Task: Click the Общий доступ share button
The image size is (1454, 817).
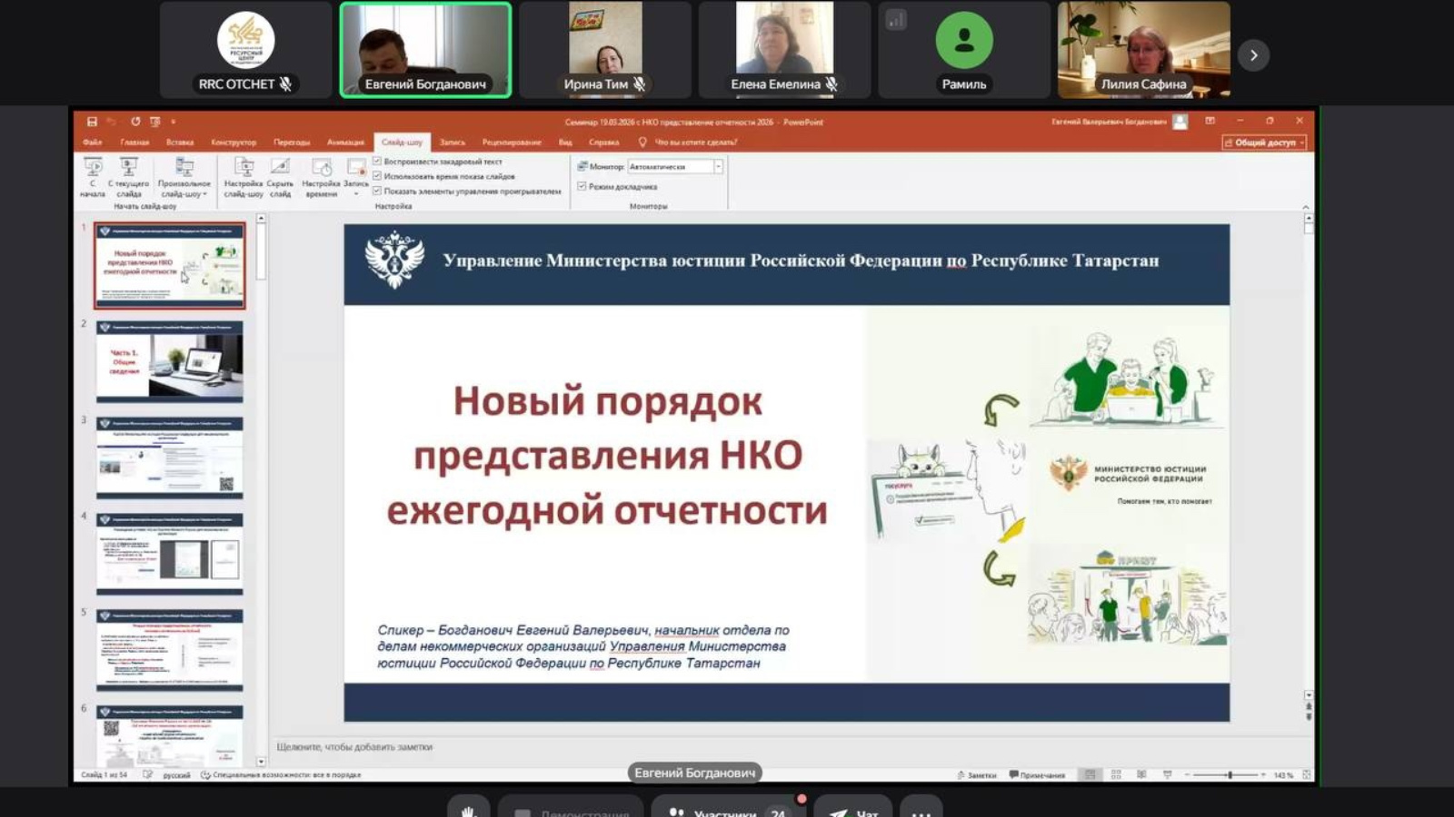Action: point(1264,143)
